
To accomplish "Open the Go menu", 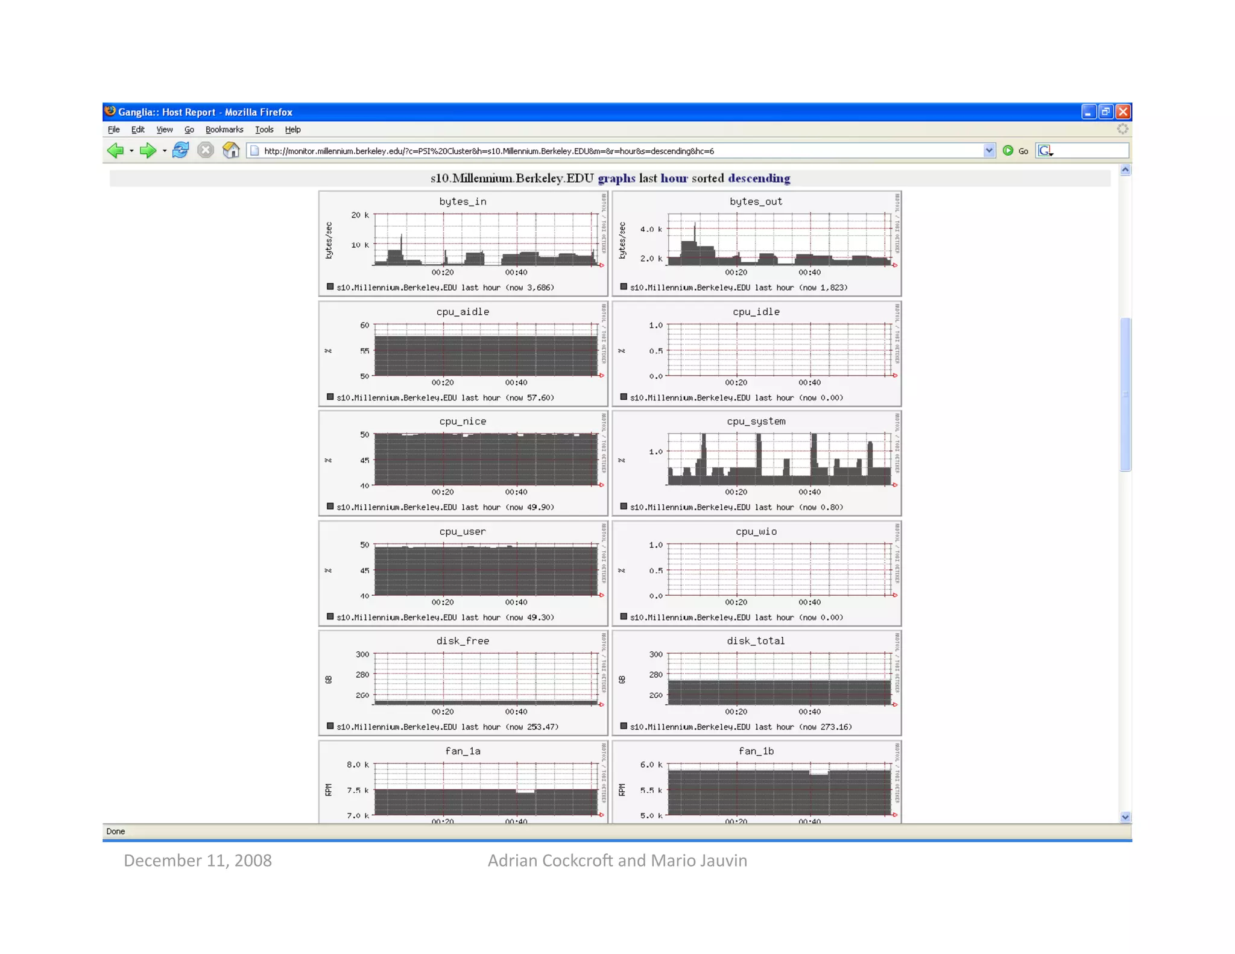I will (x=189, y=130).
